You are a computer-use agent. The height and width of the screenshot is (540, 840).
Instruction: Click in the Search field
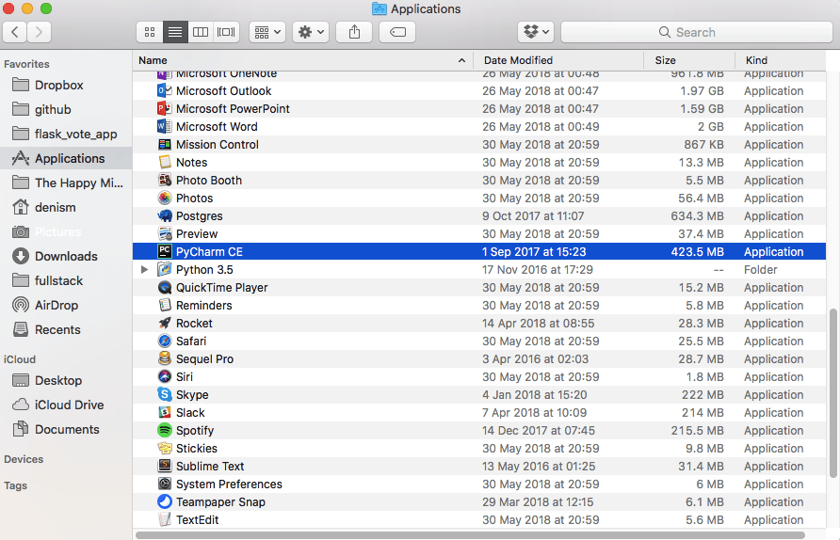click(697, 32)
